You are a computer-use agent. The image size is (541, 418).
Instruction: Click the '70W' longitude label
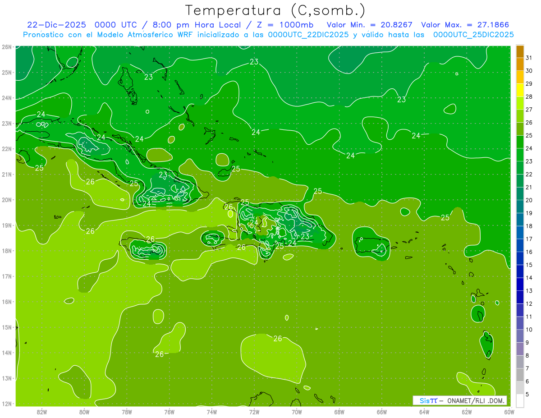(x=297, y=412)
